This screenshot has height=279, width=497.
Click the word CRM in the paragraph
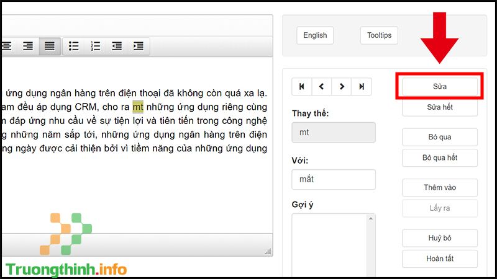[x=86, y=107]
